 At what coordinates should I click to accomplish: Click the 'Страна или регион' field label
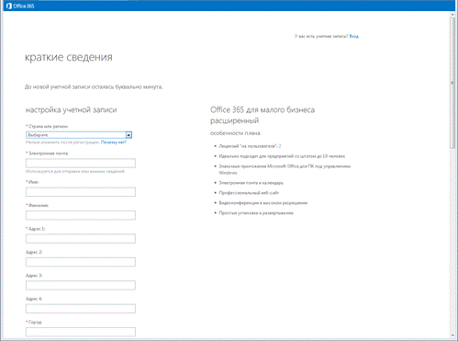[x=47, y=126]
